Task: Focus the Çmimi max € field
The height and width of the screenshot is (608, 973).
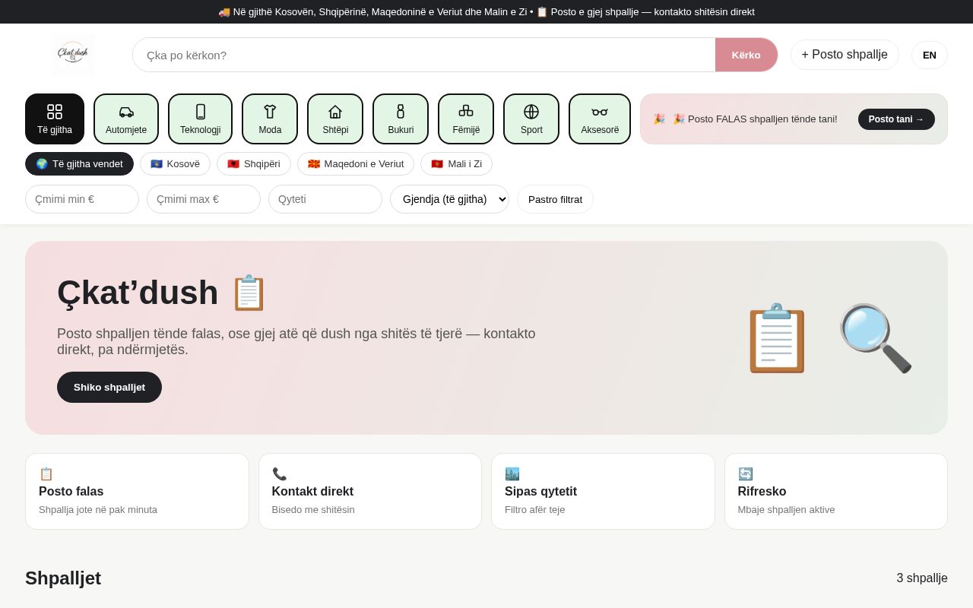Action: (x=204, y=199)
